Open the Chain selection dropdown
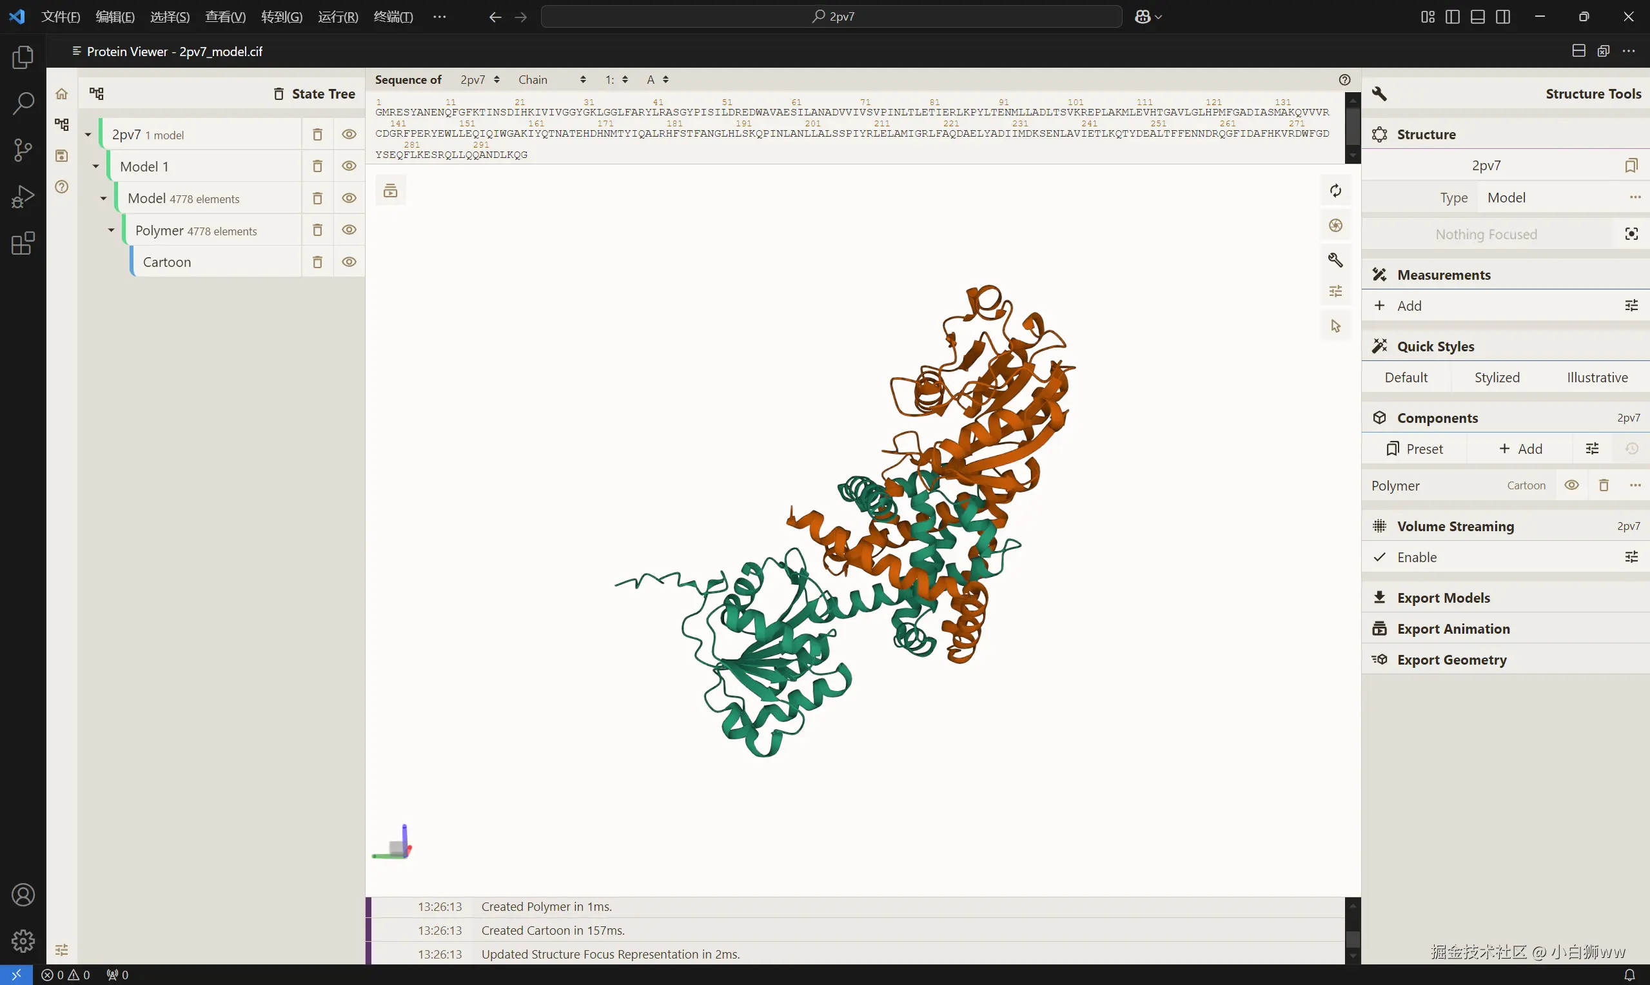Screen dimensions: 1650x985 pos(551,80)
